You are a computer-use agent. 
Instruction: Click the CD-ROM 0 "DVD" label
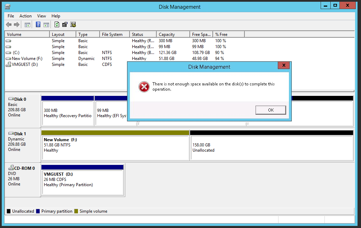tap(12, 174)
